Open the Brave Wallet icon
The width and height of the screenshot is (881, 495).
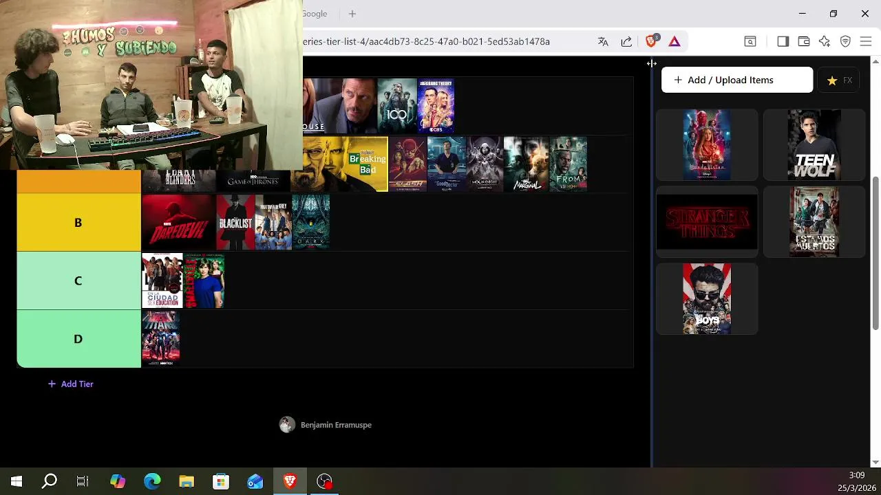(x=803, y=41)
